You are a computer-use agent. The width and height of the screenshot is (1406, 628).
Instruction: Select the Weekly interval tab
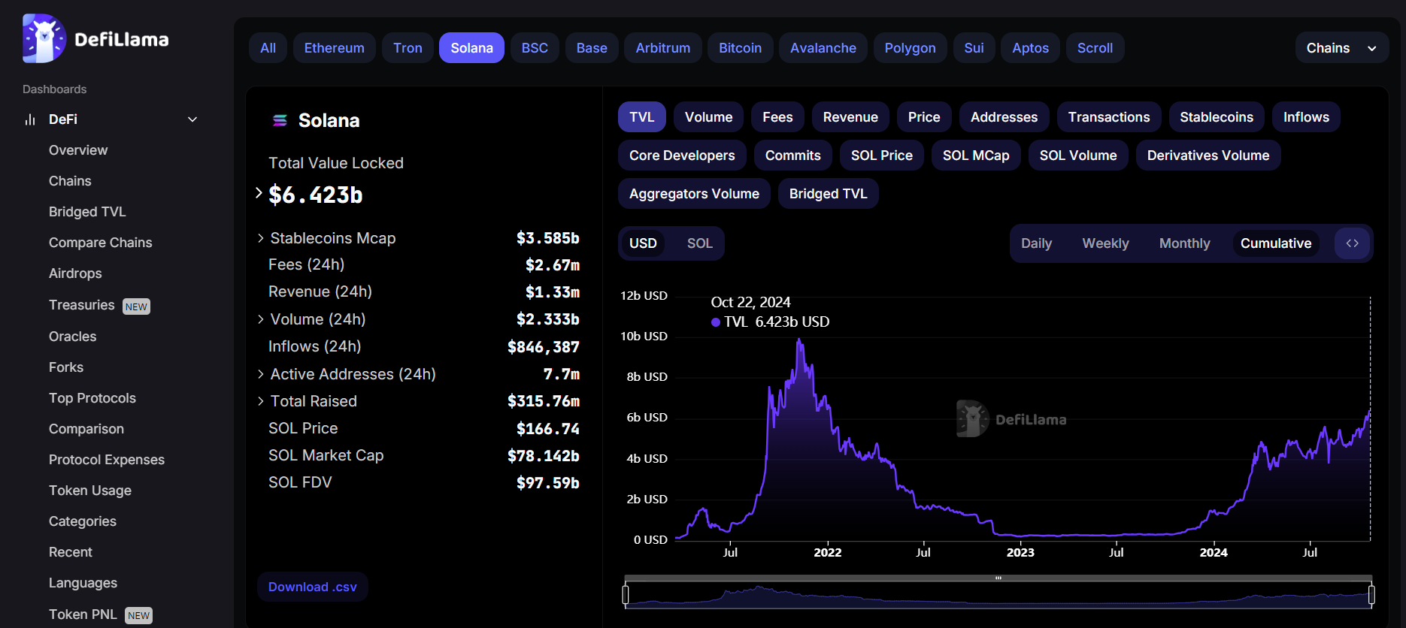(x=1105, y=243)
